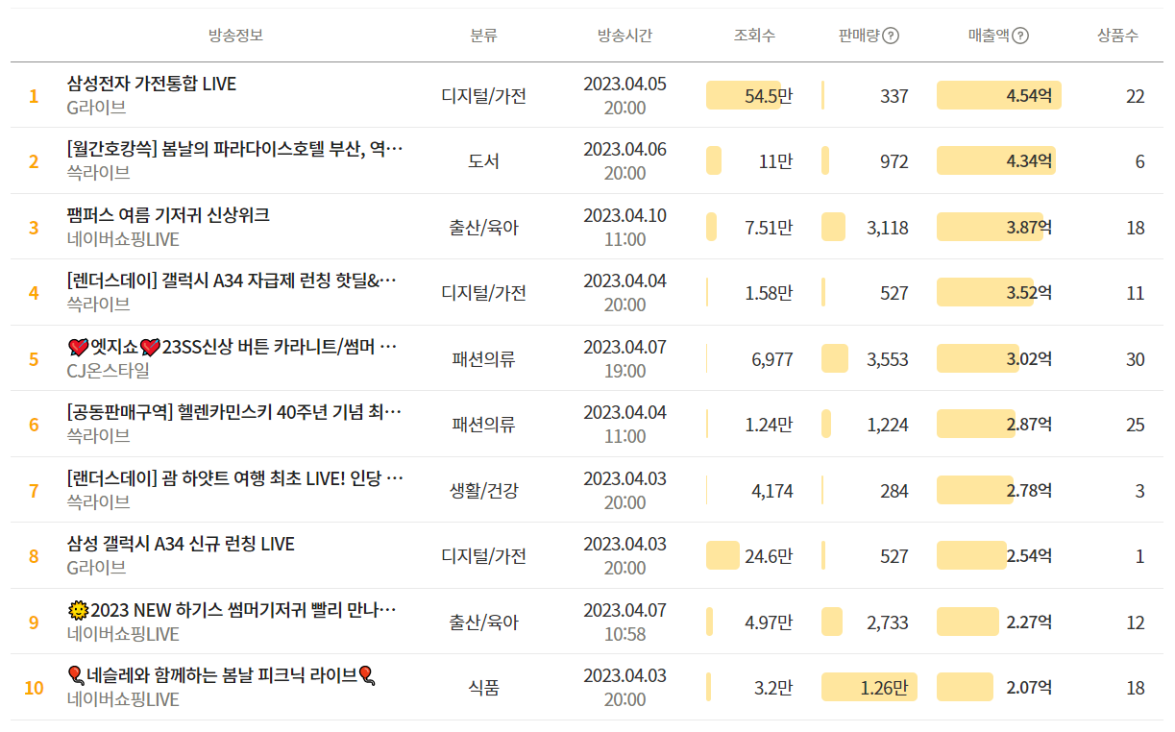Click the 판매량 column header text
This screenshot has width=1175, height=732.
click(x=859, y=36)
